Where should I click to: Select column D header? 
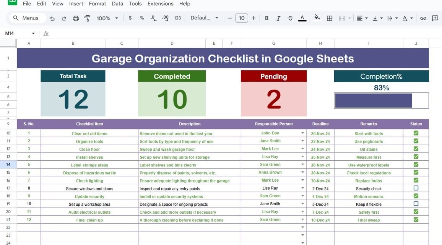(x=172, y=44)
